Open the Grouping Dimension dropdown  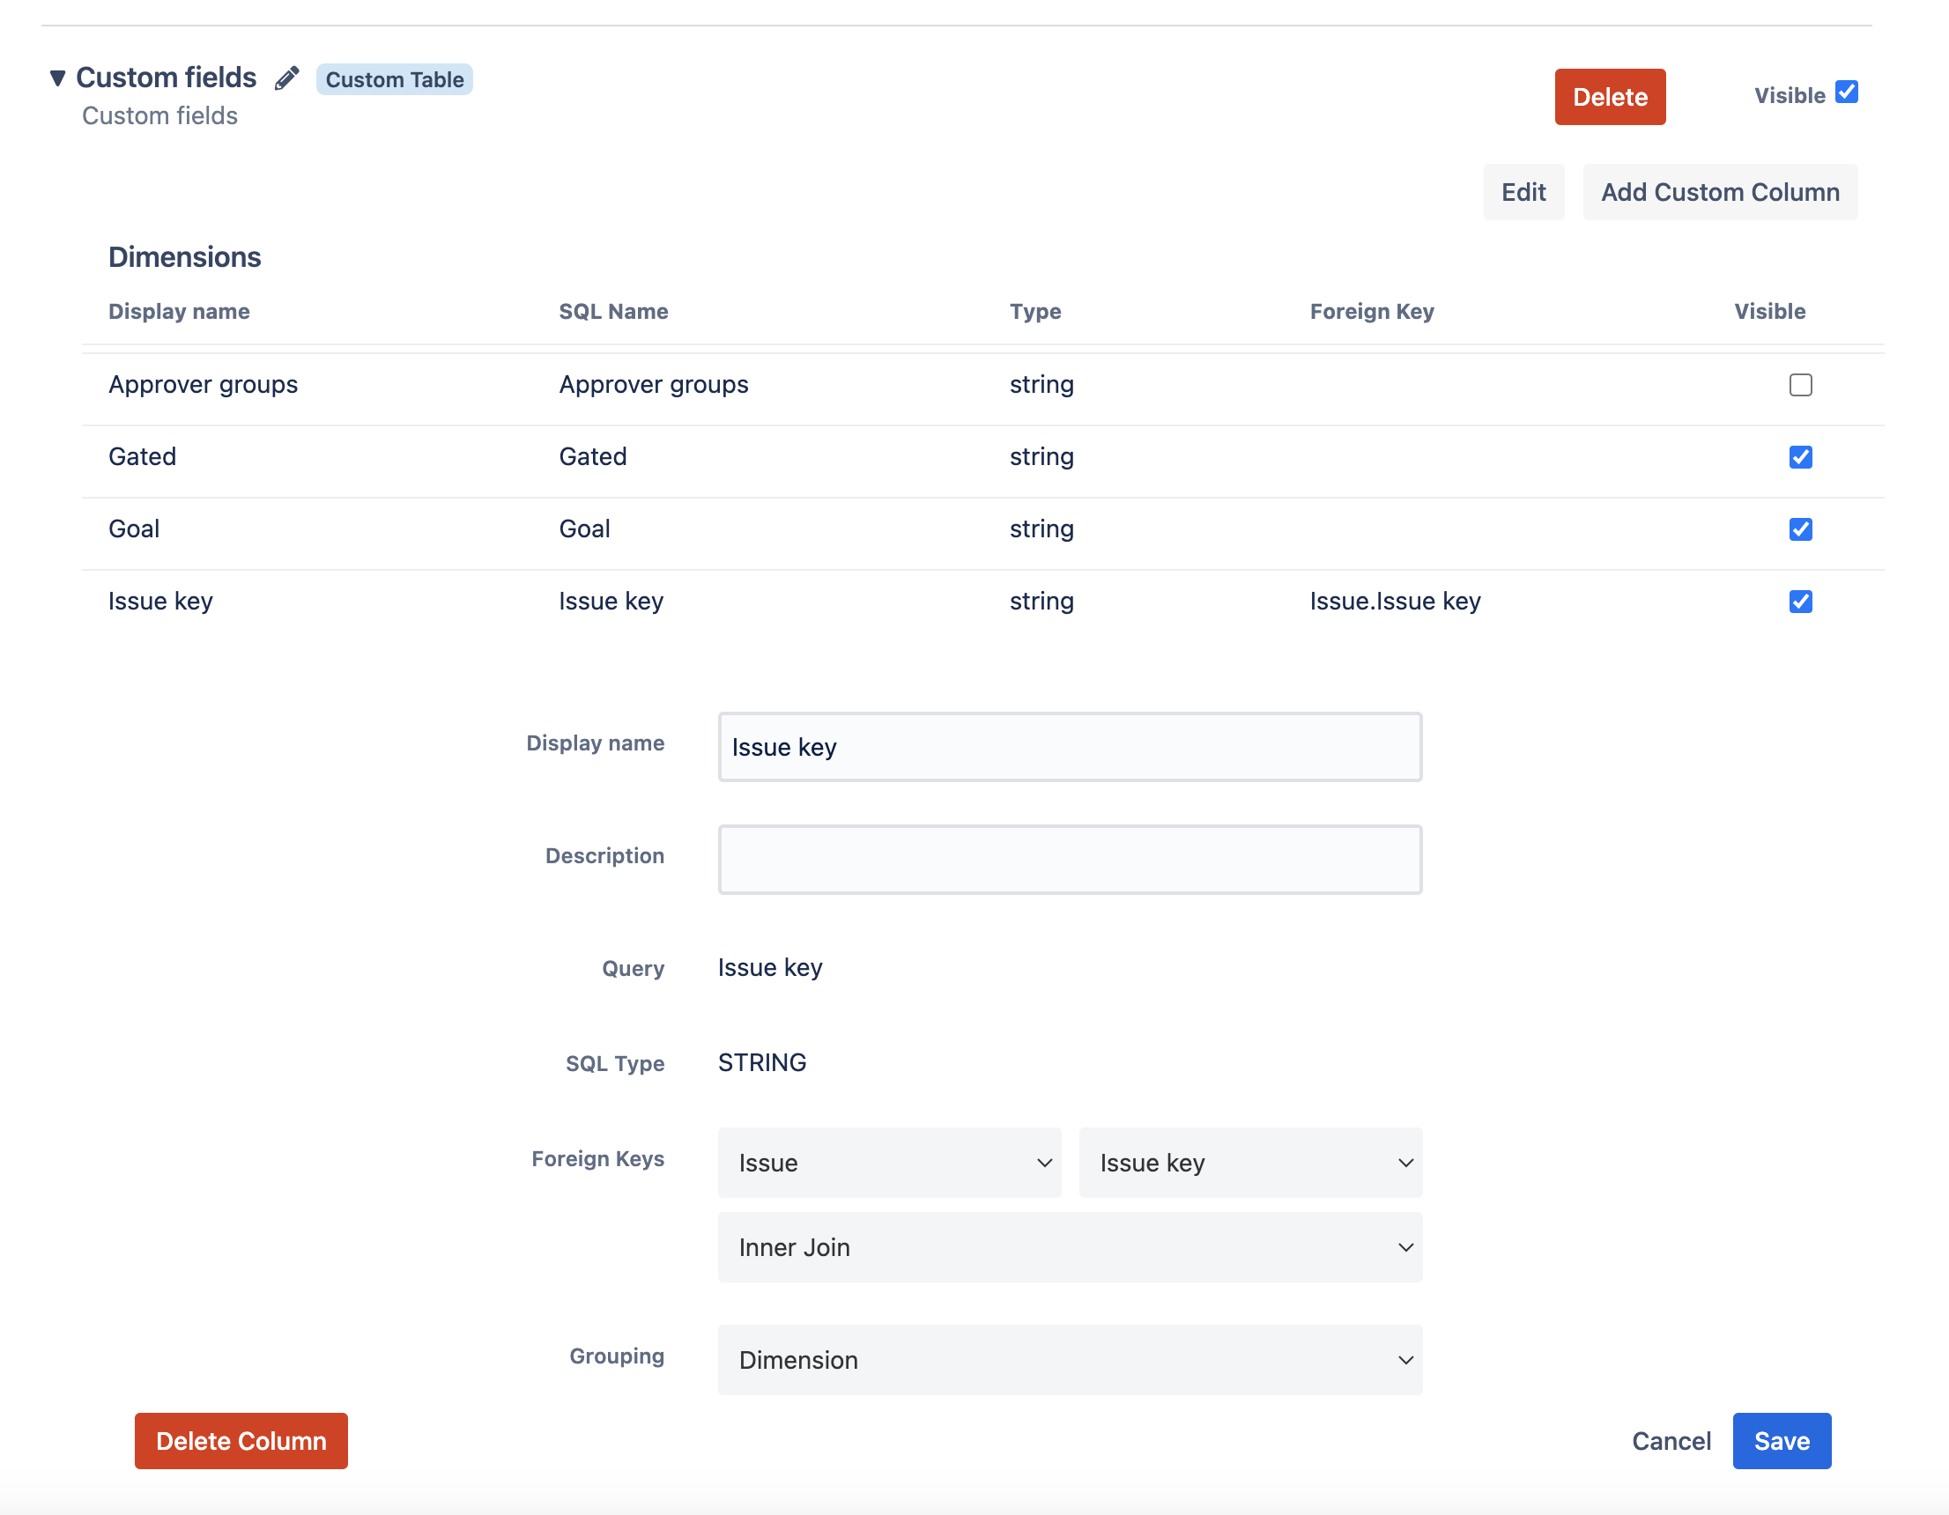point(1069,1360)
